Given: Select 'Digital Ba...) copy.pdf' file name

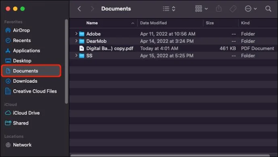Looking at the screenshot, I should point(110,48).
